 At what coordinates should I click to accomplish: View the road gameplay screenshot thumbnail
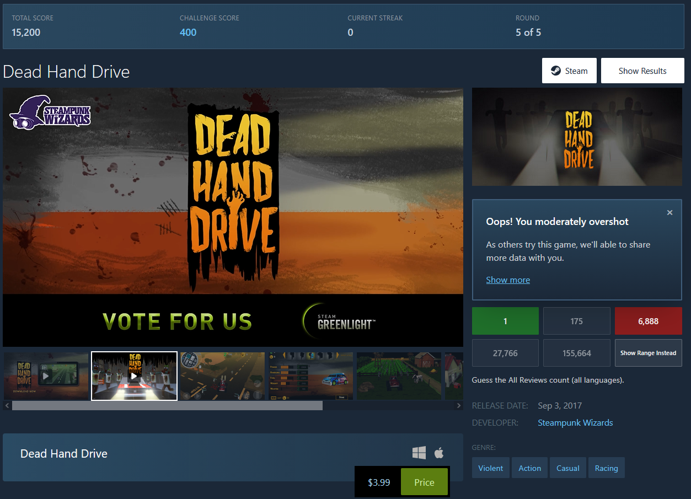point(222,376)
